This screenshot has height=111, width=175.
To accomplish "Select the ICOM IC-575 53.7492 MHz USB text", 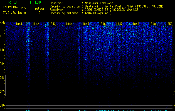I will pyautogui.click(x=112, y=10).
